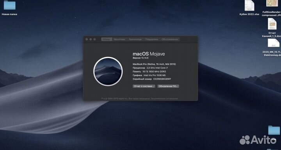Close the About This Mac window
This screenshot has width=281, height=150.
coord(87,39)
